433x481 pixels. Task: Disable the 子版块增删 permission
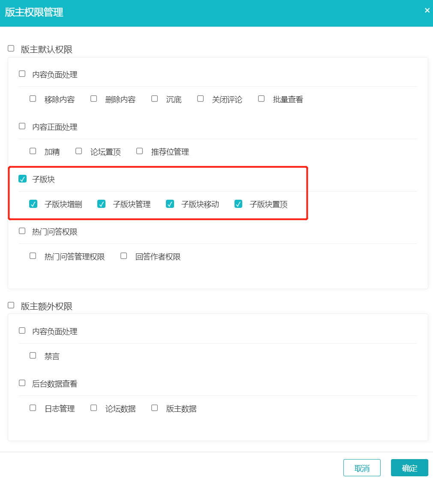point(33,204)
